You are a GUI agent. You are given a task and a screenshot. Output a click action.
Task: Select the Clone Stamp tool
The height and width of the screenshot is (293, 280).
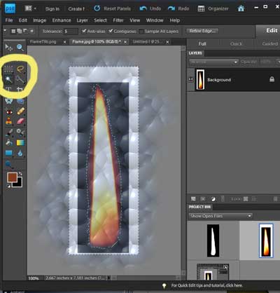click(9, 121)
